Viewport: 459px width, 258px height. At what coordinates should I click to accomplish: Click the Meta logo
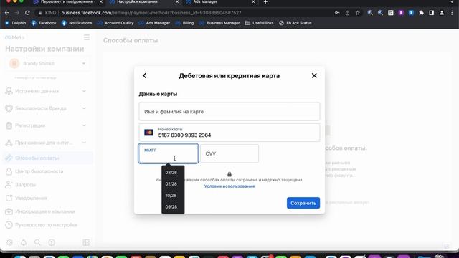point(15,37)
